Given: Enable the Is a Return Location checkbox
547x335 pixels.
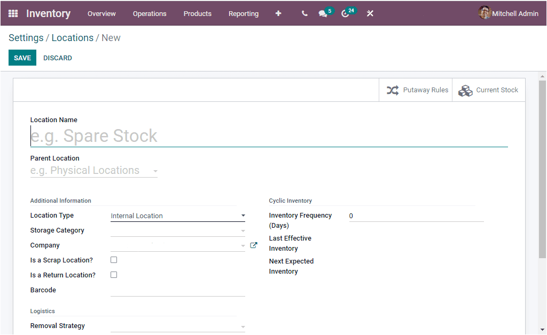Looking at the screenshot, I should click(114, 275).
